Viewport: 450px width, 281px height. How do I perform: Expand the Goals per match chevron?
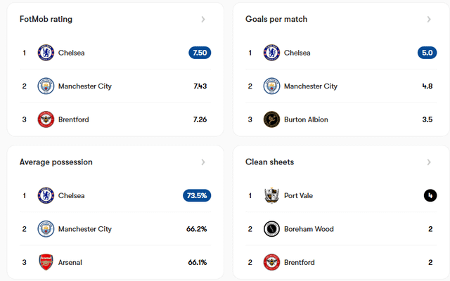(x=429, y=20)
